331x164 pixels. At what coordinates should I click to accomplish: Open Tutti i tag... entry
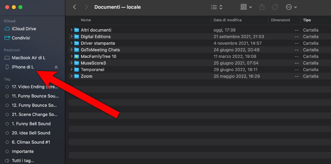pos(19,161)
